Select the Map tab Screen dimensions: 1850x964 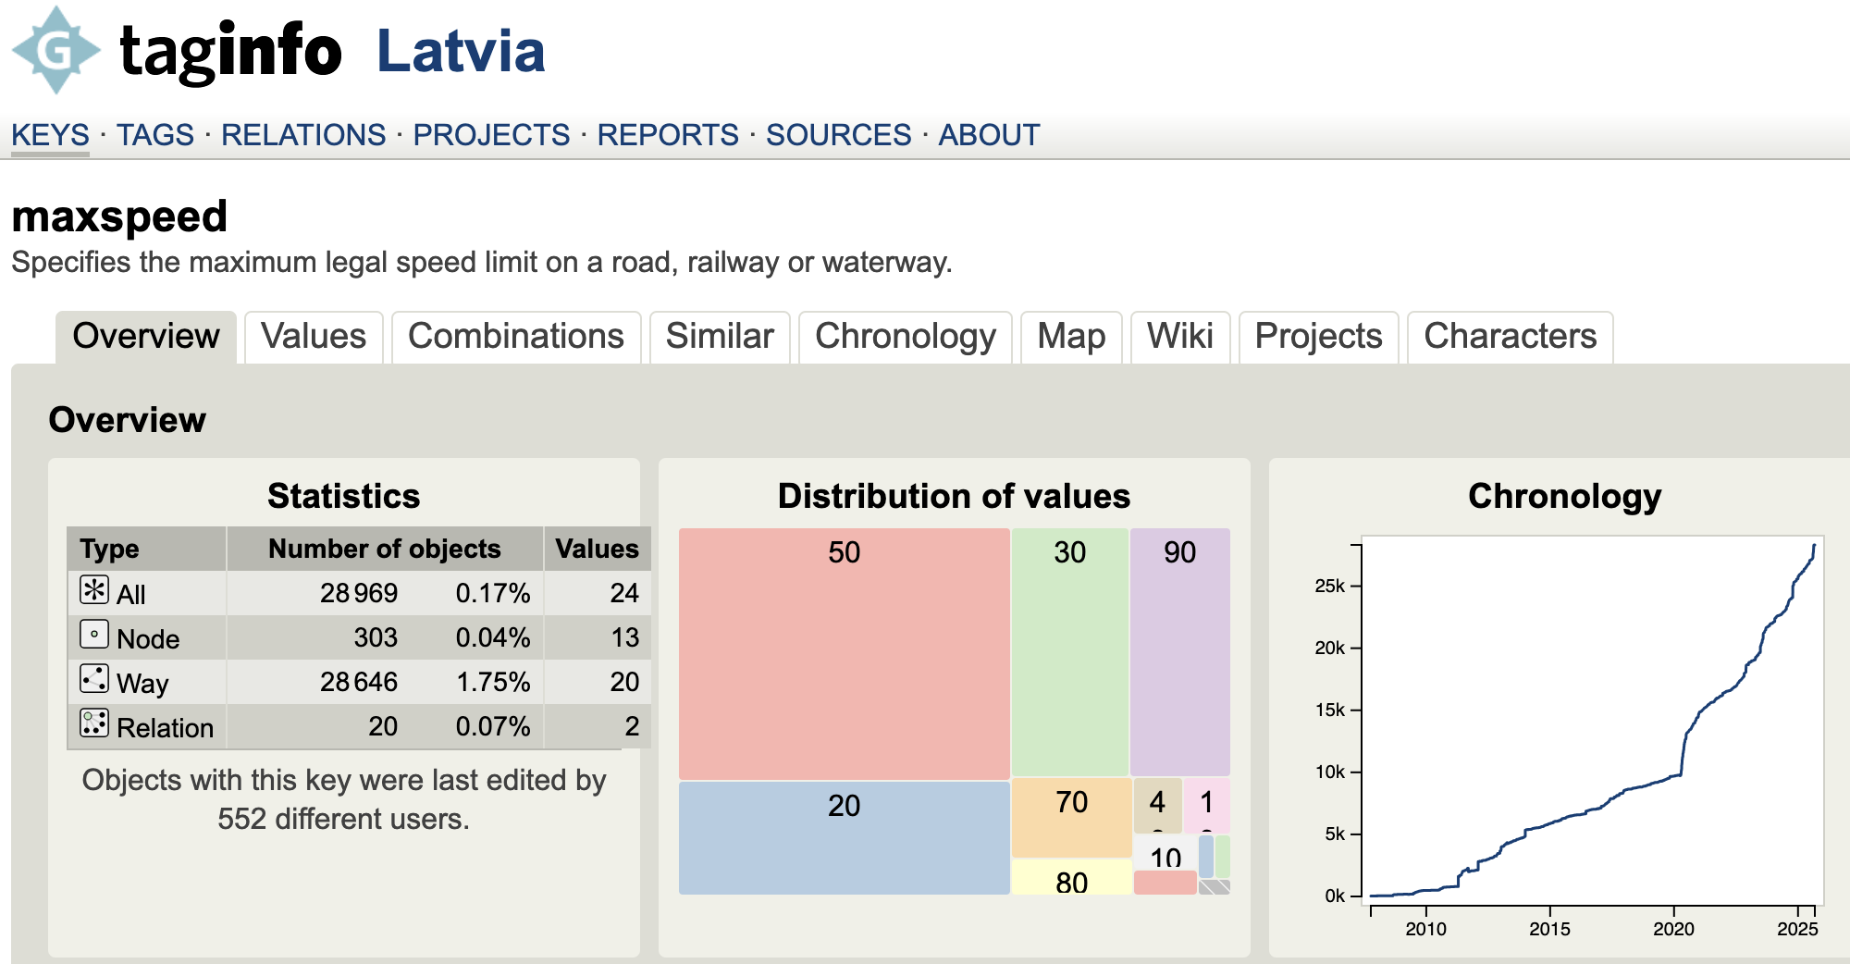click(x=1071, y=337)
